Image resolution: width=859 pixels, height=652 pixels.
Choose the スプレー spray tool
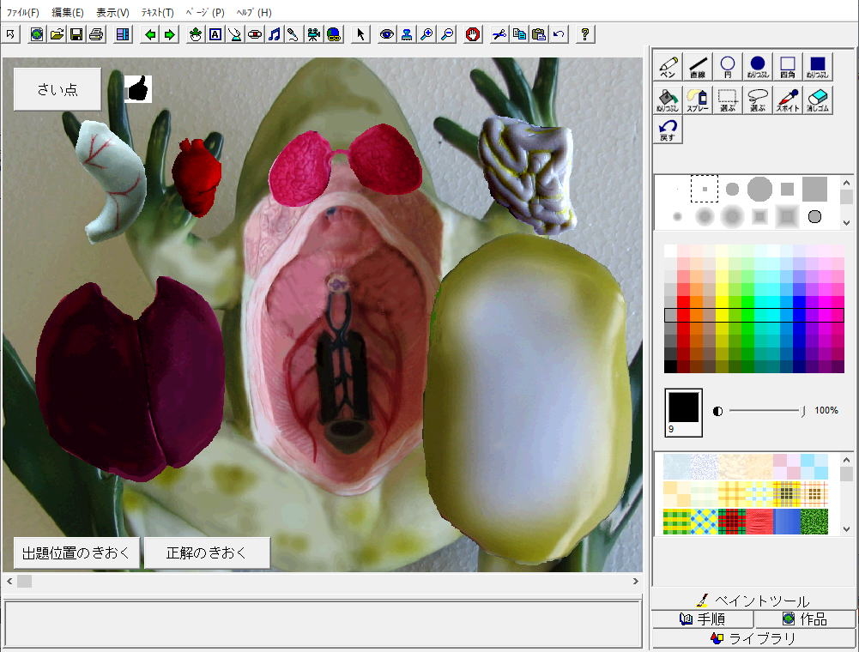[698, 100]
